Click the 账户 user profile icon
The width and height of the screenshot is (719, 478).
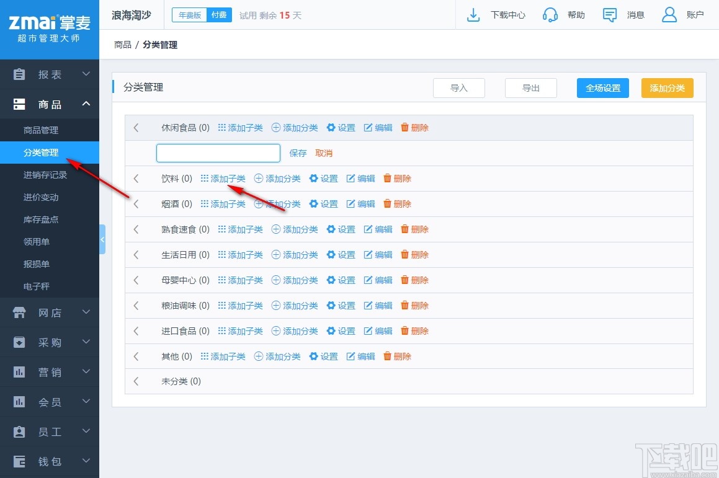point(669,15)
